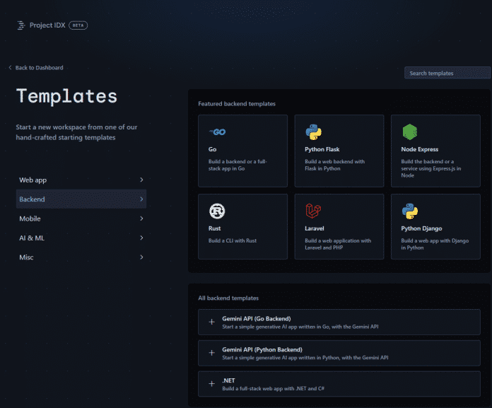Click the green Node hexagon icon
This screenshot has height=408, width=492.
(x=410, y=132)
